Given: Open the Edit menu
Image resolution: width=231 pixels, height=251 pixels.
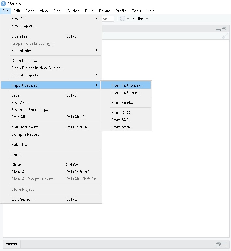Looking at the screenshot, I should point(17,11).
